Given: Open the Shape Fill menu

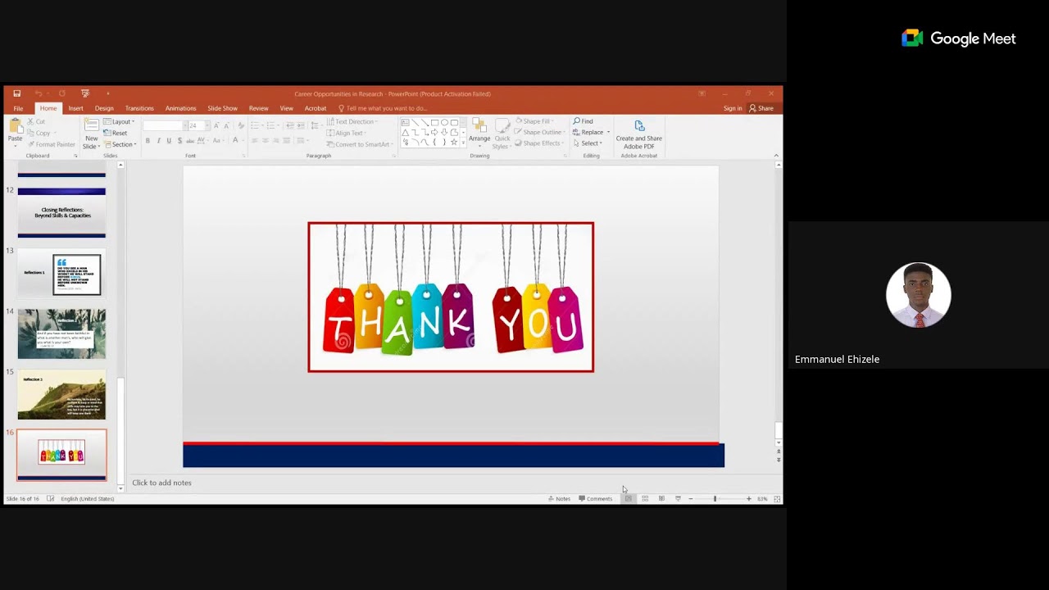Looking at the screenshot, I should [x=534, y=121].
